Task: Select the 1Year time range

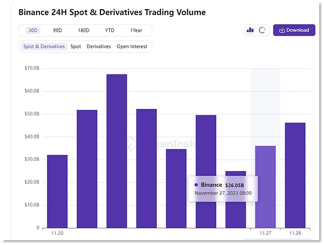Action: click(137, 30)
